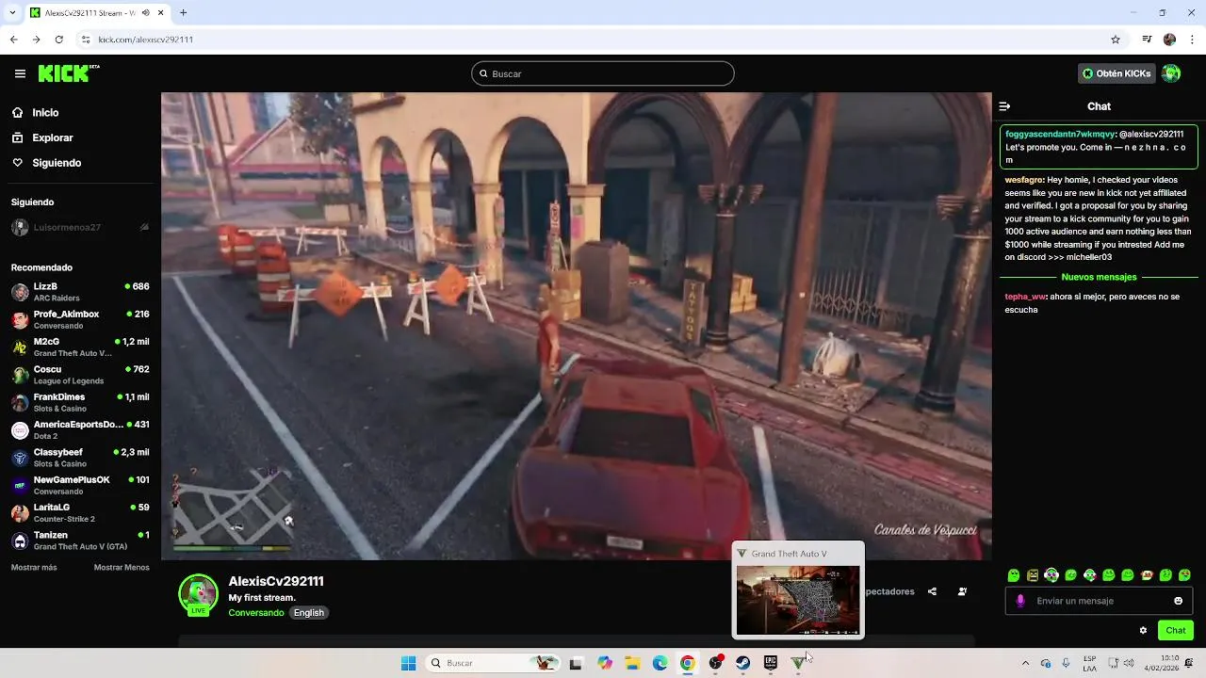Open recommended channel M2cG
The width and height of the screenshot is (1206, 678).
tap(80, 347)
